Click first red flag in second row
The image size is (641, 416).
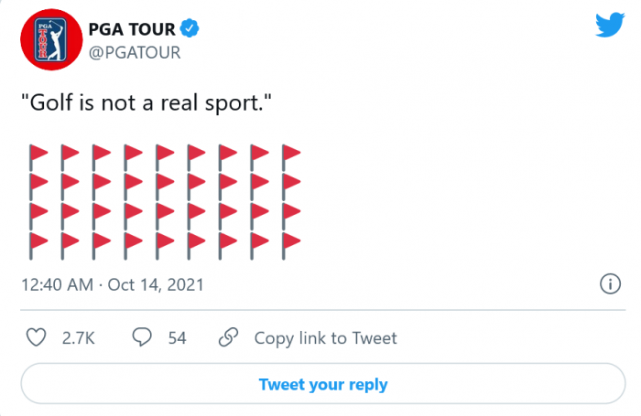click(38, 183)
